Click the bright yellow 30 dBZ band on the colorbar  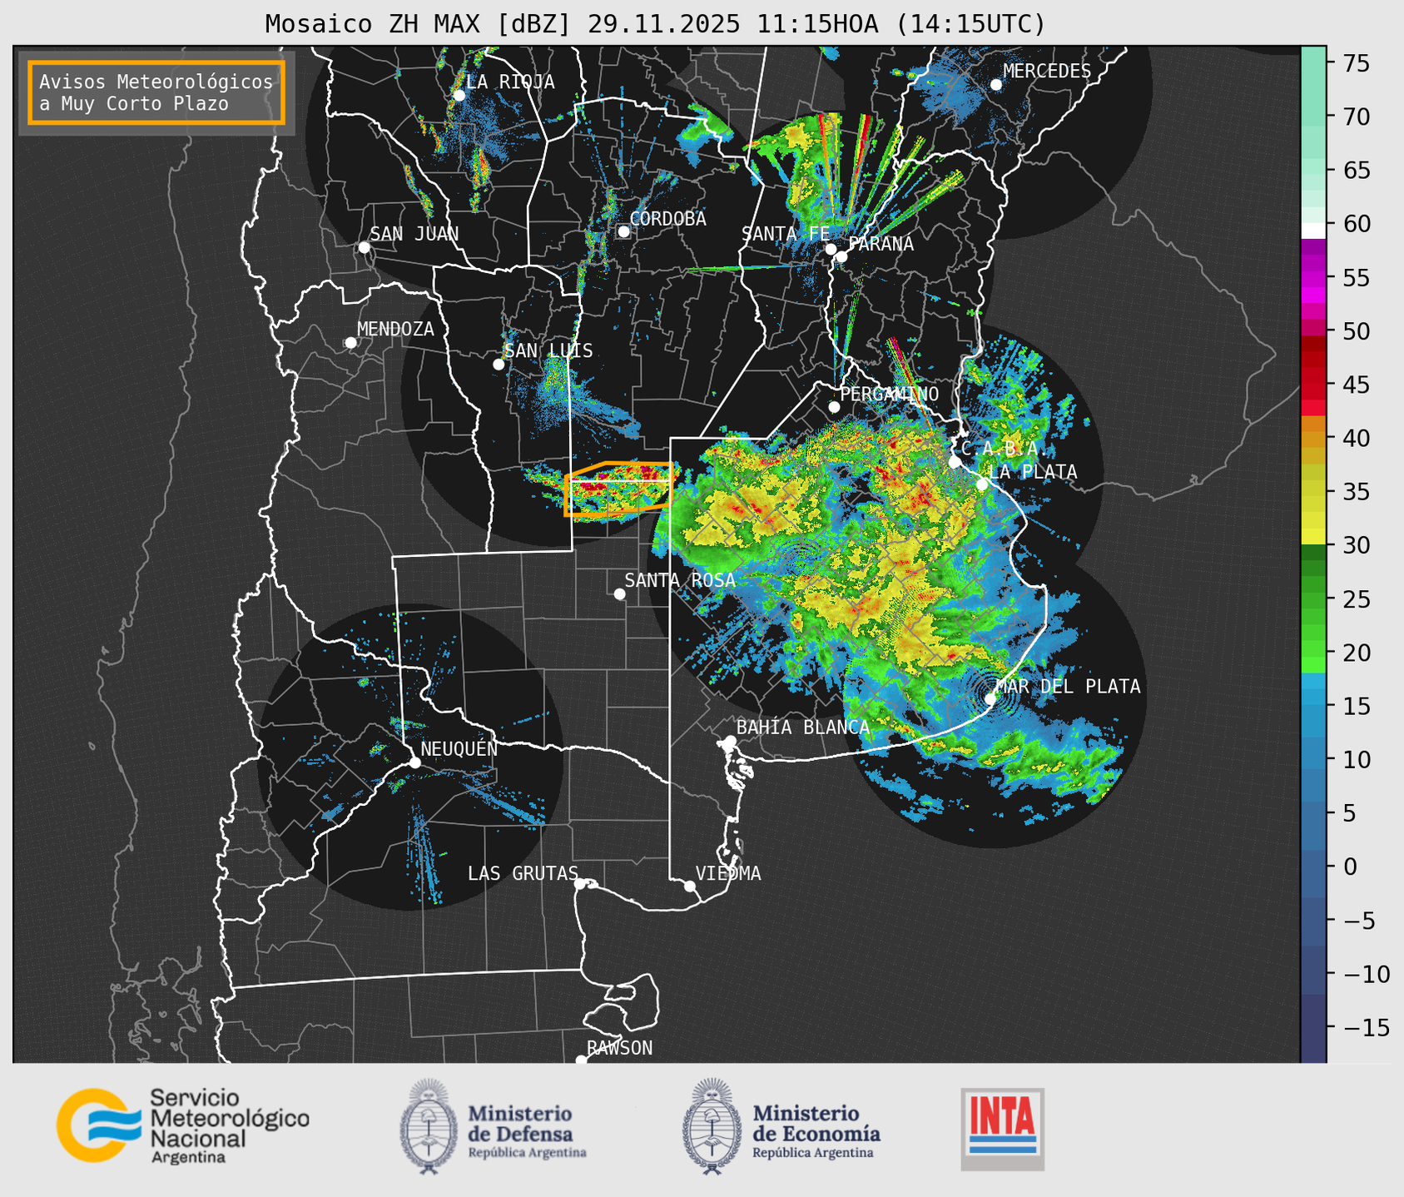1313,537
